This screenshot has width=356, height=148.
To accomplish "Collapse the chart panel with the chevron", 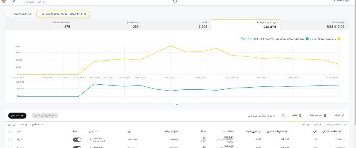I will pyautogui.click(x=177, y=104).
